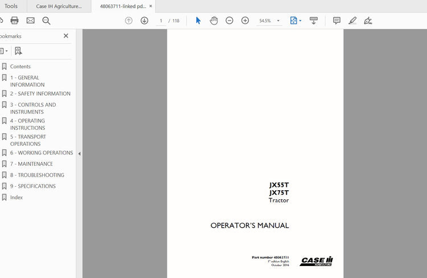Go to previous page arrow
The height and width of the screenshot is (278, 427).
click(x=129, y=21)
